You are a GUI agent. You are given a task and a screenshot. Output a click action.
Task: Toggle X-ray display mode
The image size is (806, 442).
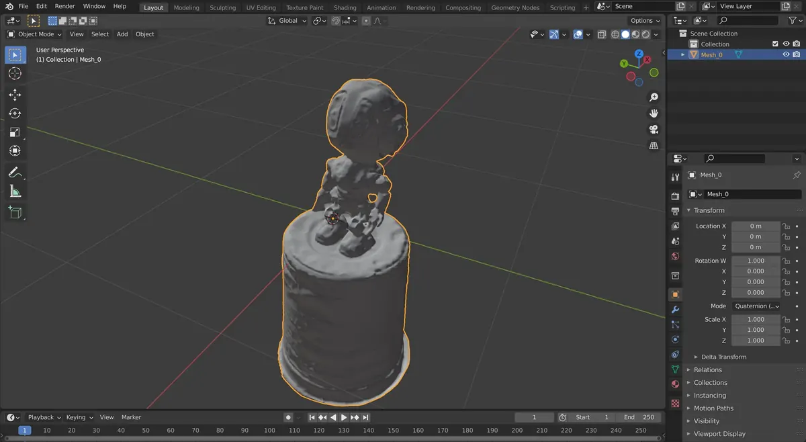tap(602, 34)
